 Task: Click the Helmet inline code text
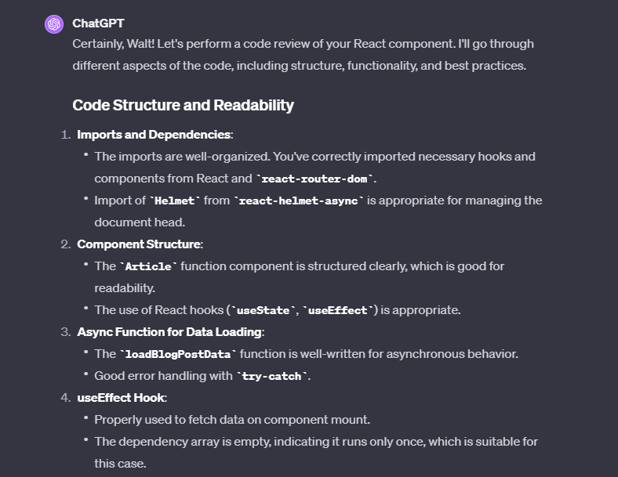[x=175, y=201]
